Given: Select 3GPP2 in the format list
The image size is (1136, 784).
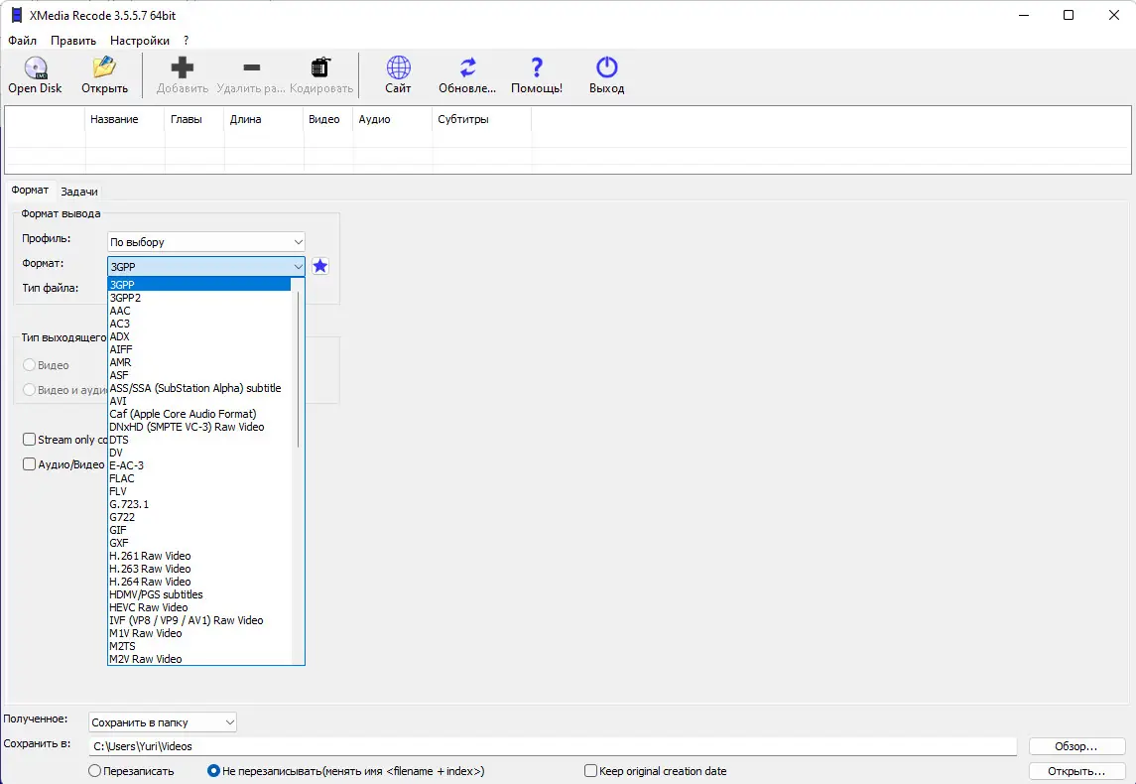Looking at the screenshot, I should [199, 298].
